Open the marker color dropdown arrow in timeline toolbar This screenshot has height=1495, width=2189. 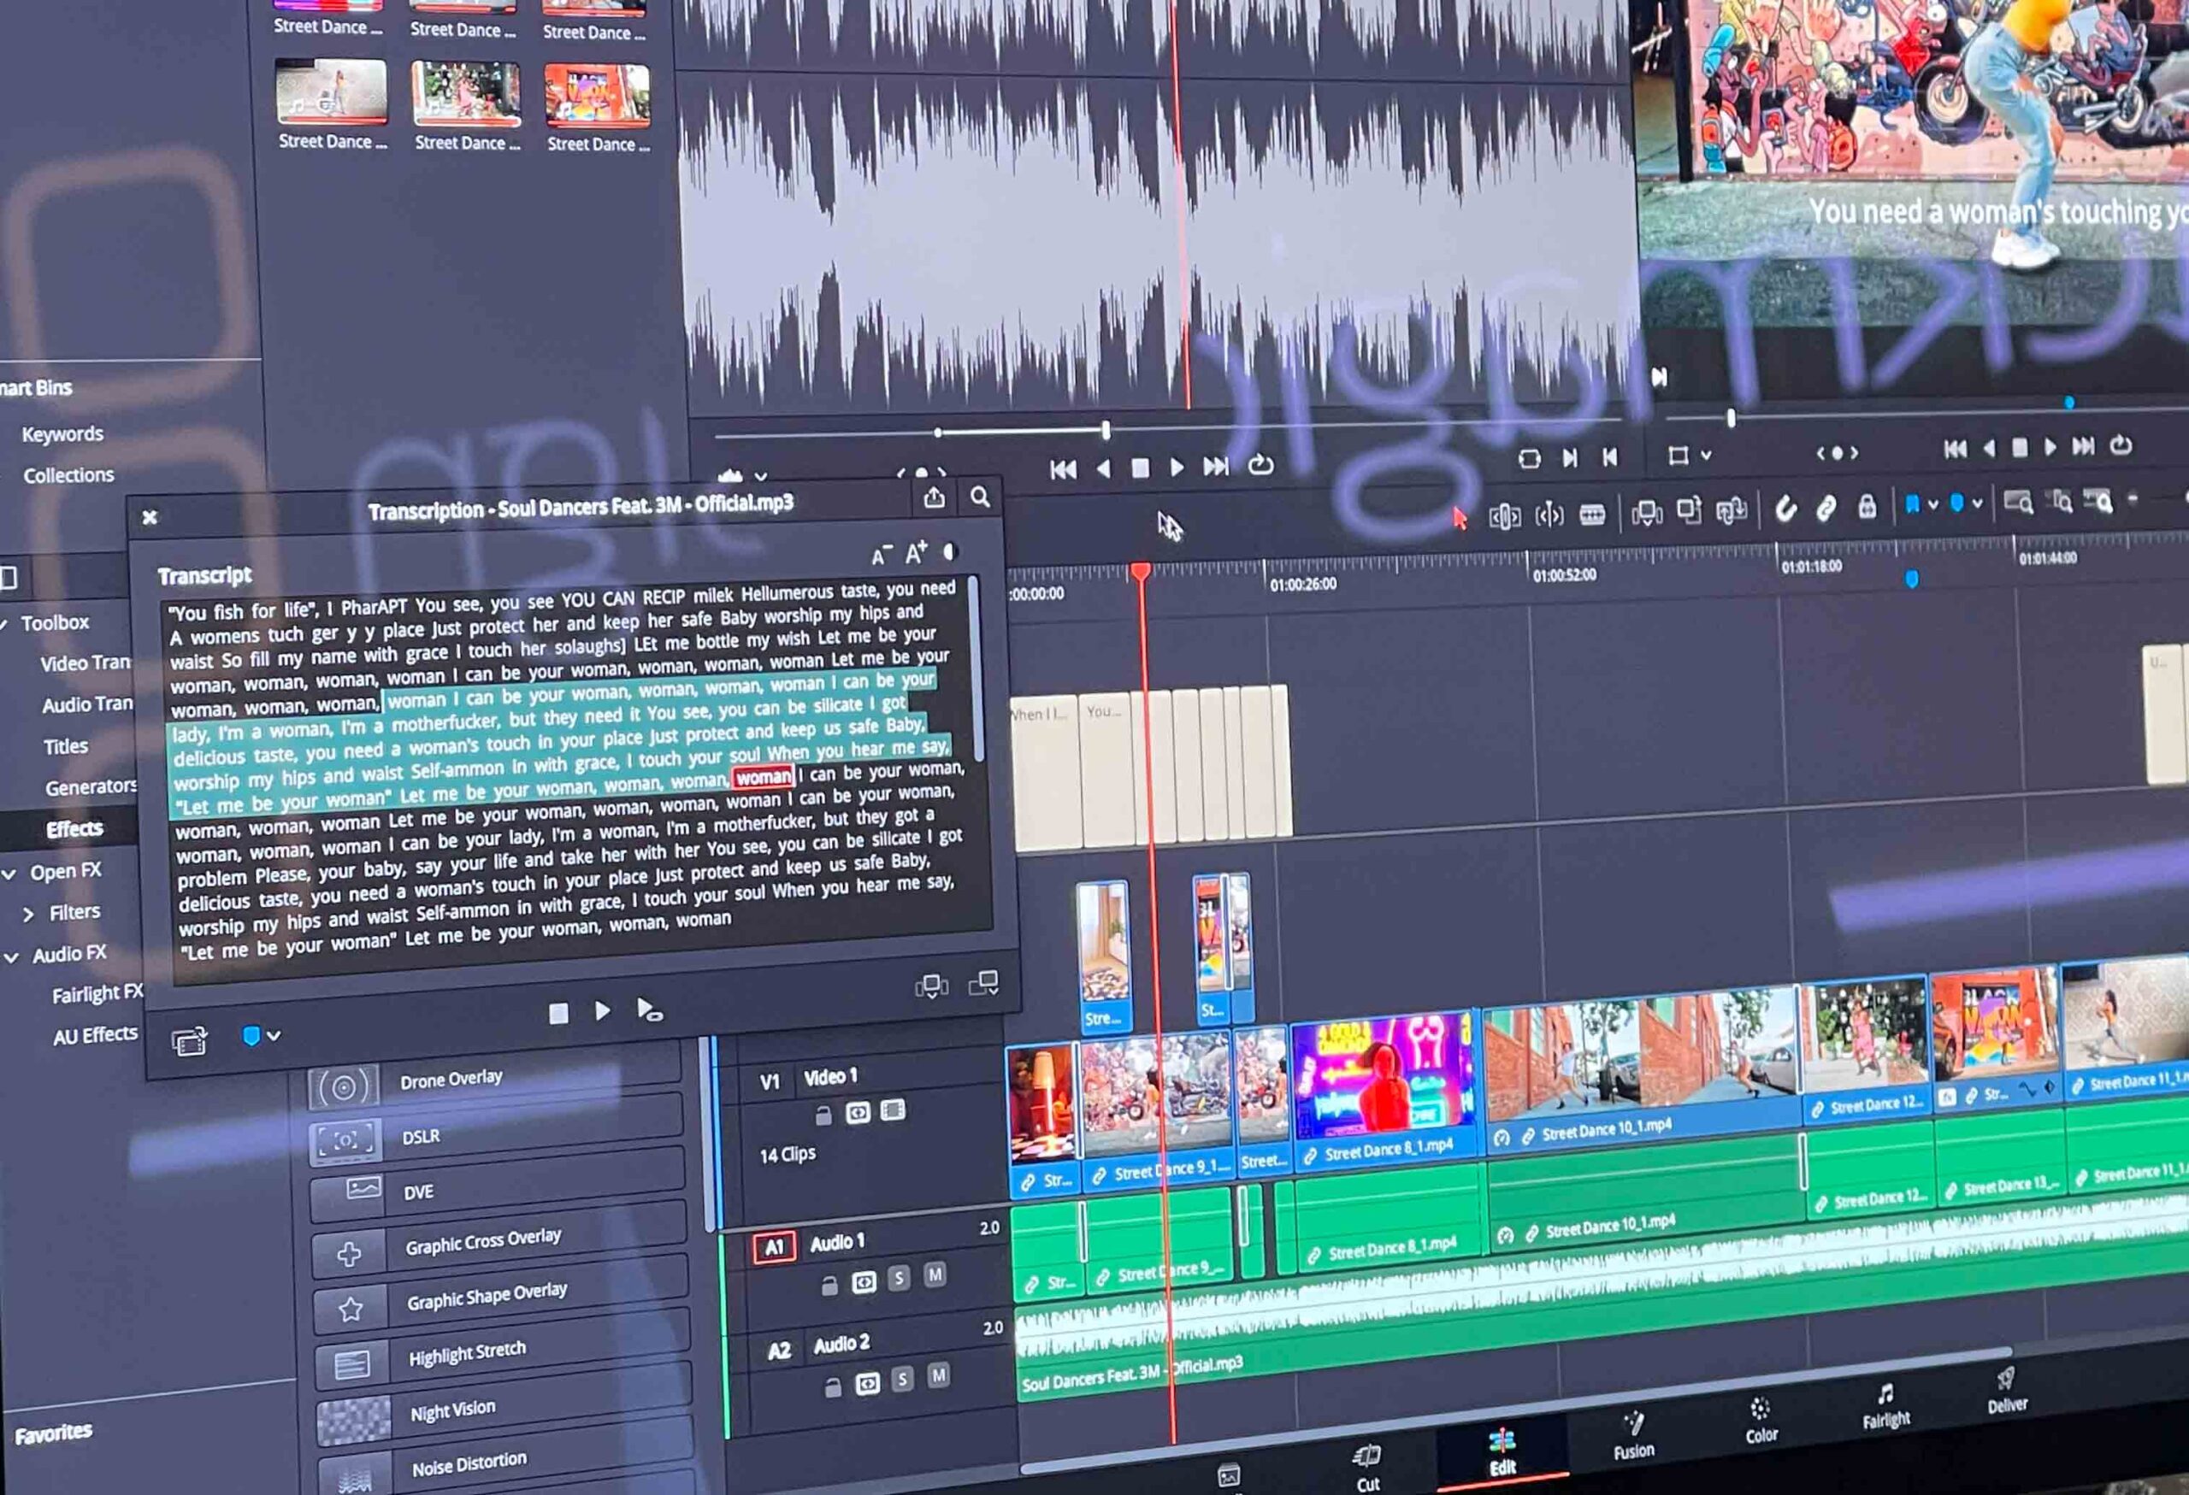click(x=1977, y=503)
